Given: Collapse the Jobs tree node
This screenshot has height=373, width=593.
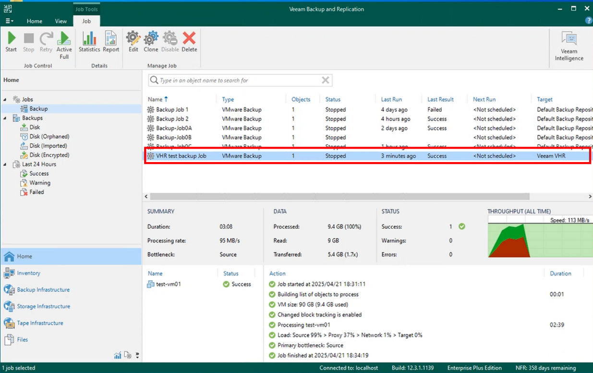Looking at the screenshot, I should [x=5, y=100].
